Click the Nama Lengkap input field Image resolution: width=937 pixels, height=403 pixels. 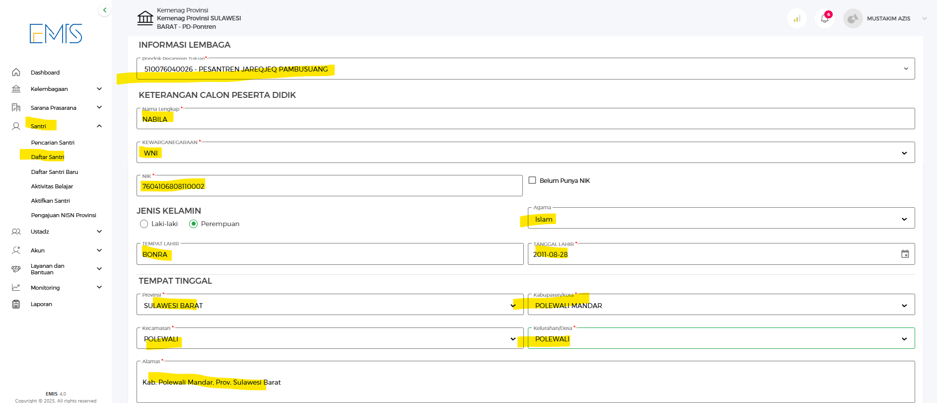pyautogui.click(x=525, y=119)
